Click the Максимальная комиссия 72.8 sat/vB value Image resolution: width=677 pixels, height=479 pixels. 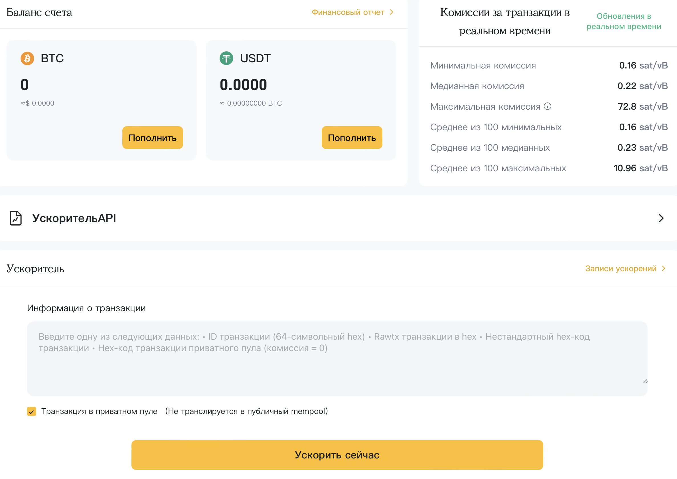pyautogui.click(x=642, y=106)
